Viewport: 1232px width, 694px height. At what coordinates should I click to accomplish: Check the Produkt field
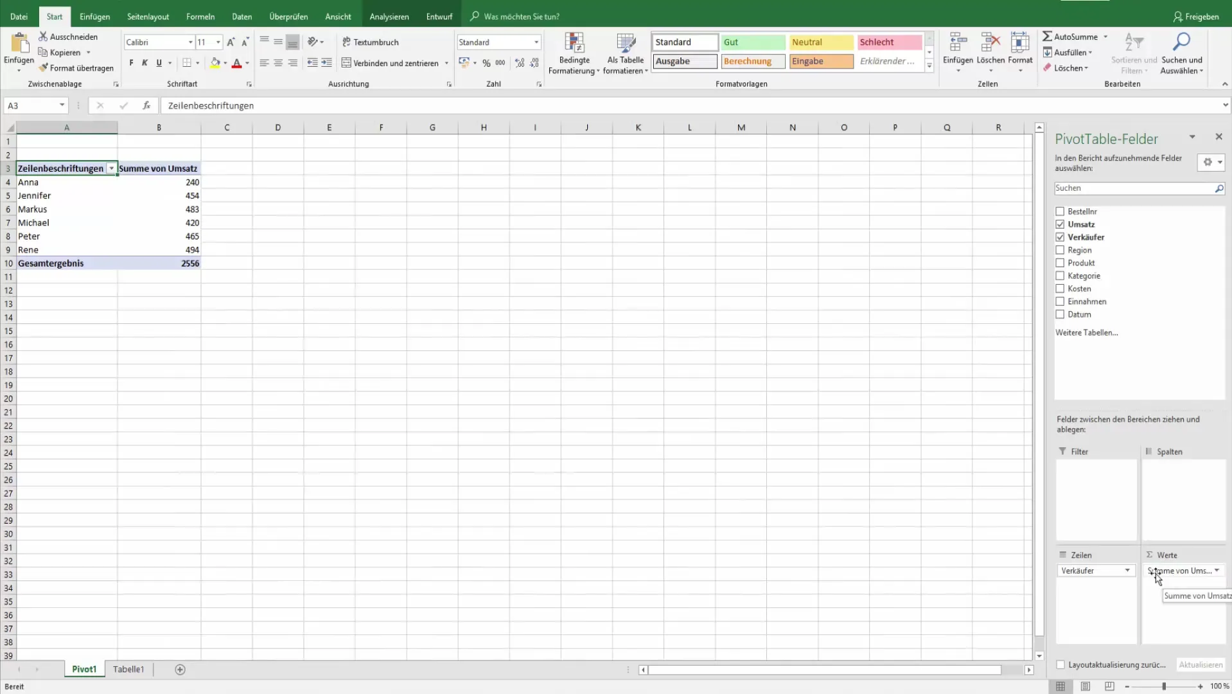pyautogui.click(x=1060, y=263)
